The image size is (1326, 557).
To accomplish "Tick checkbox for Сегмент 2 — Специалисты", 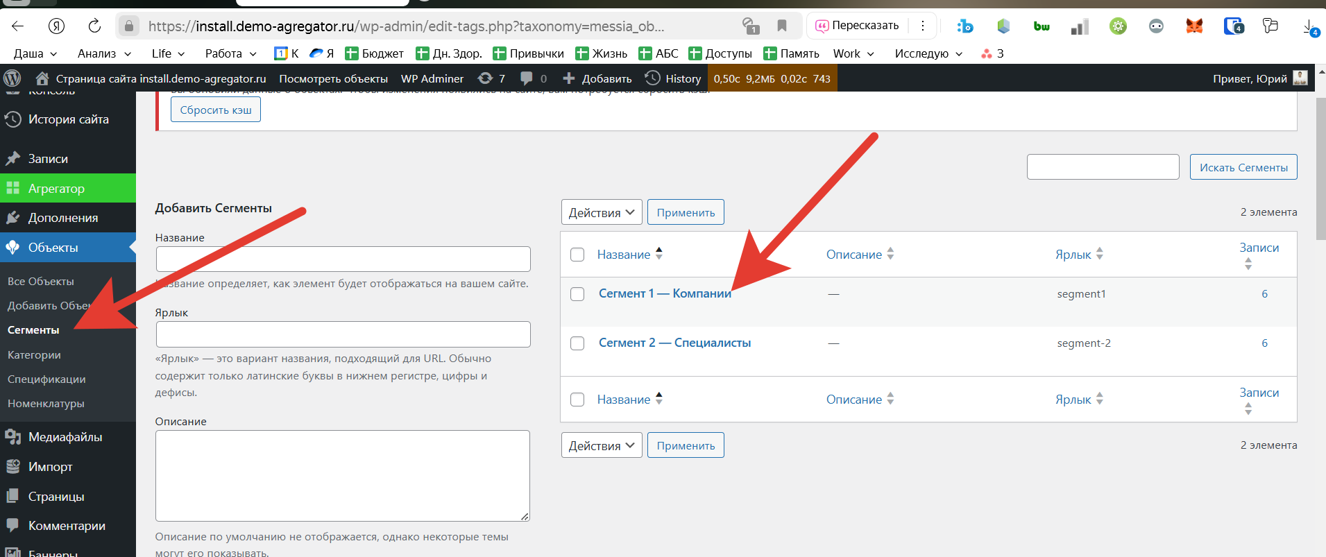I will click(x=577, y=343).
